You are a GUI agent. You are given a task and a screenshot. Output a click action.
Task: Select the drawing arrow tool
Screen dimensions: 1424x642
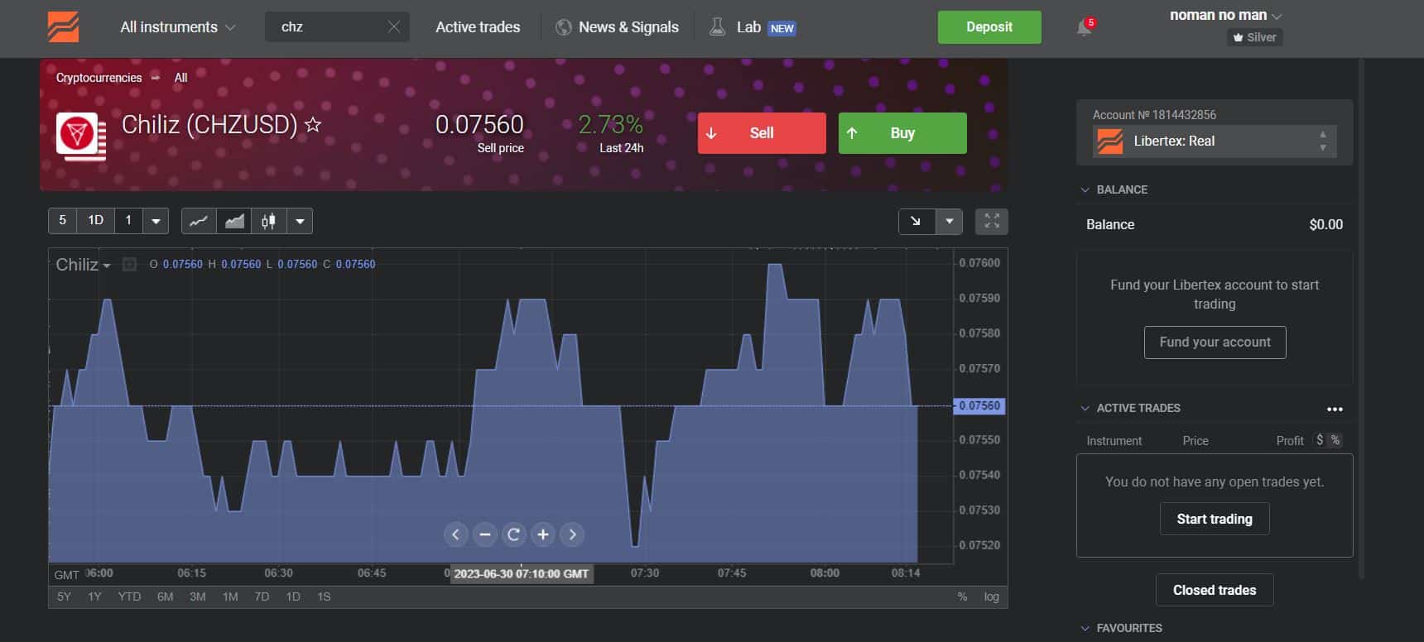[x=916, y=221]
